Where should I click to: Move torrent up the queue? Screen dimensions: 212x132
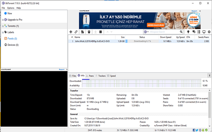(x=107, y=32)
